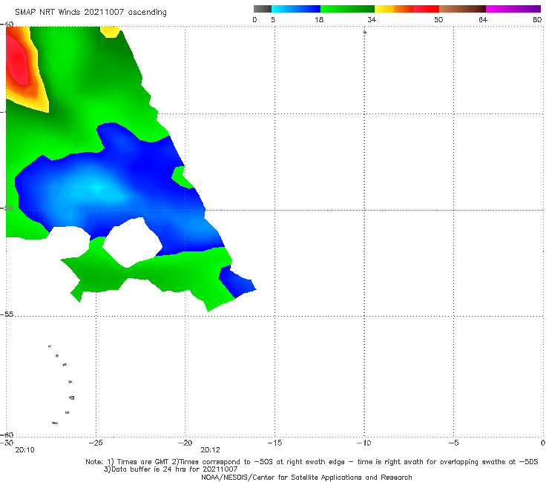
Task: Click the NOAA/NESDIS credit line
Action: pos(306,477)
